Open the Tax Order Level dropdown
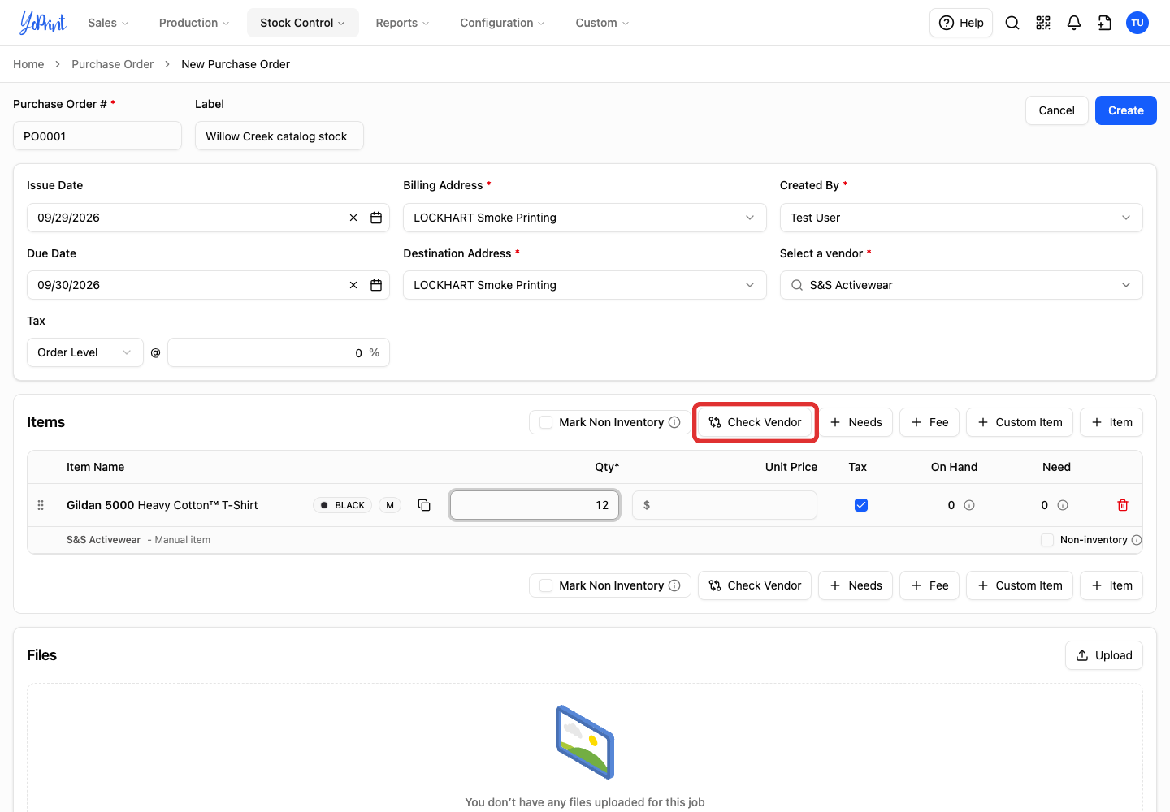This screenshot has height=812, width=1170. click(x=85, y=352)
